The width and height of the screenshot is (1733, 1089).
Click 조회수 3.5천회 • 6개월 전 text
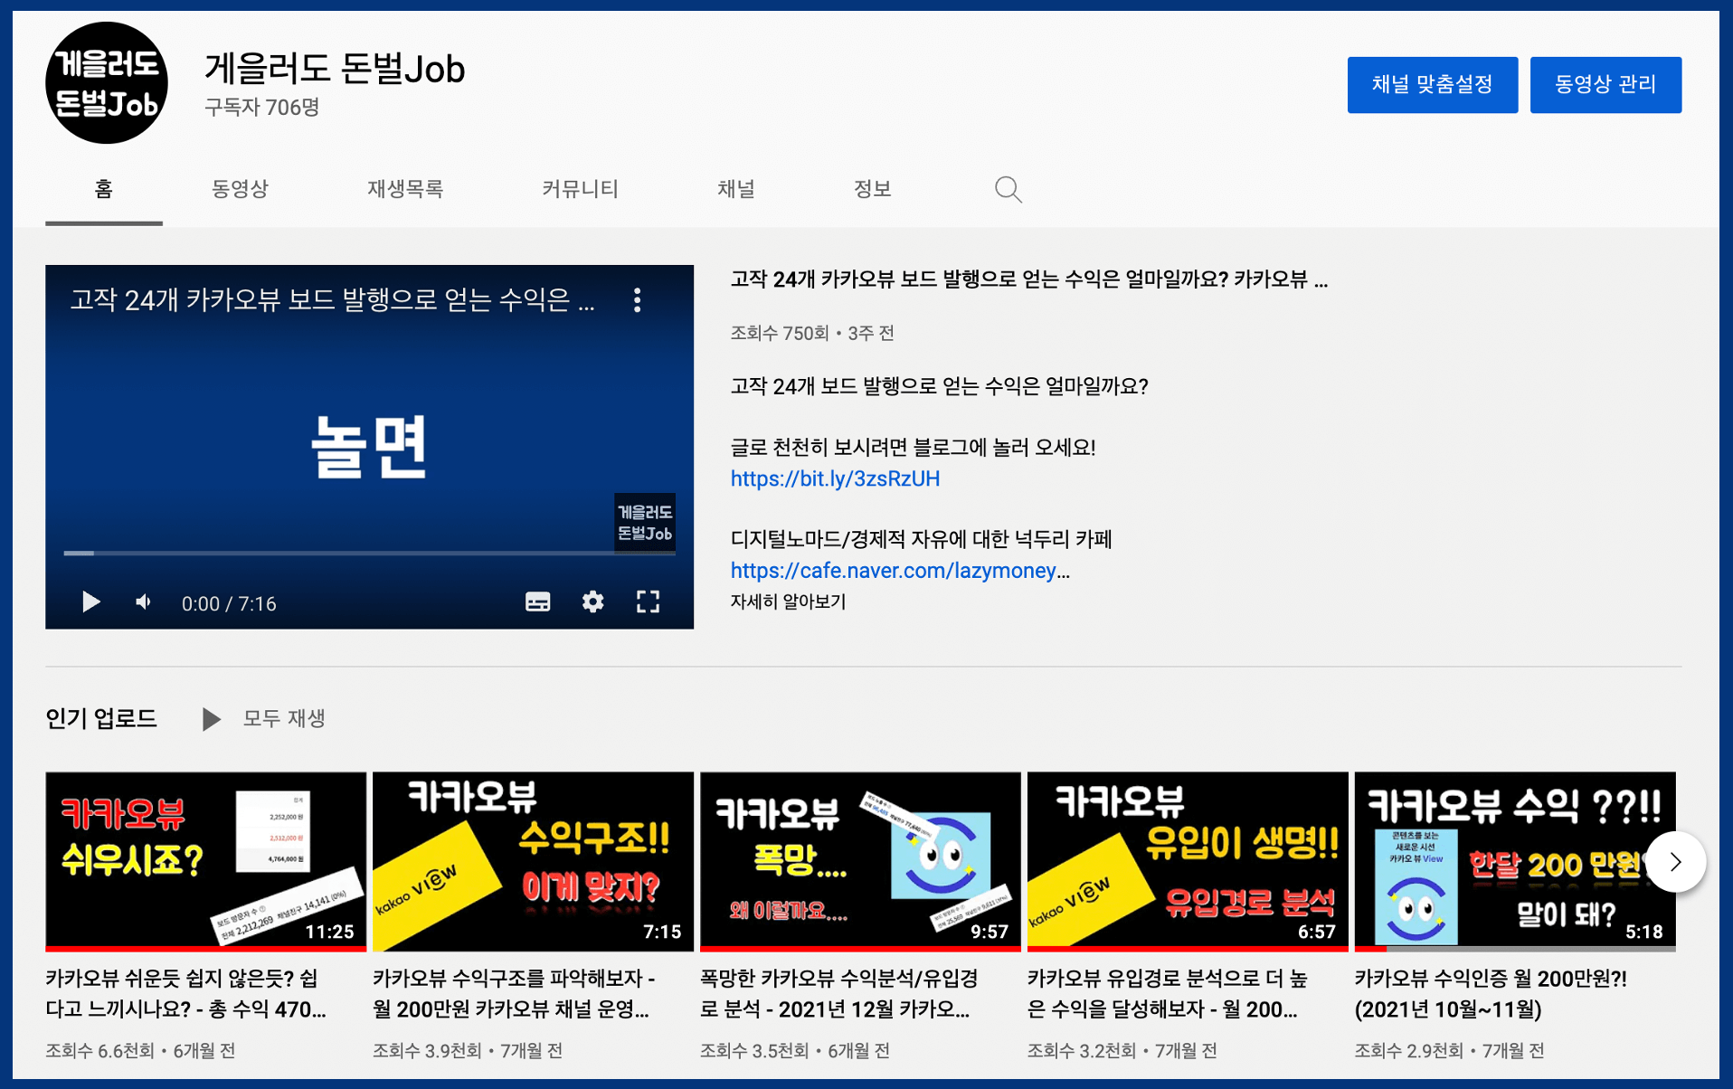795,1051
